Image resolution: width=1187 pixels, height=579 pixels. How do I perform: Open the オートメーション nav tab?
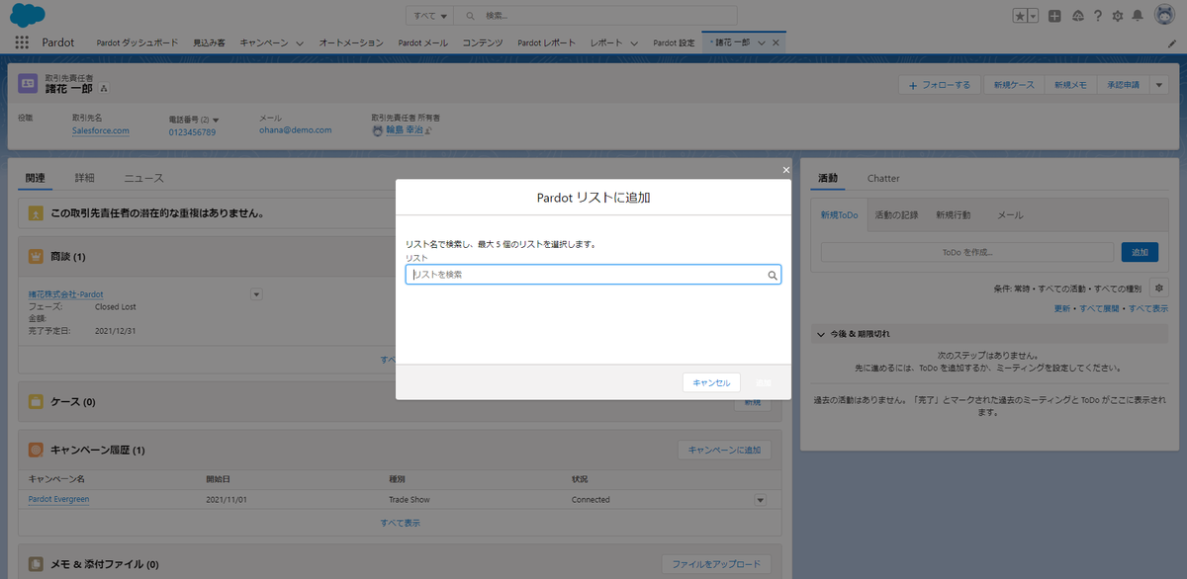[351, 42]
